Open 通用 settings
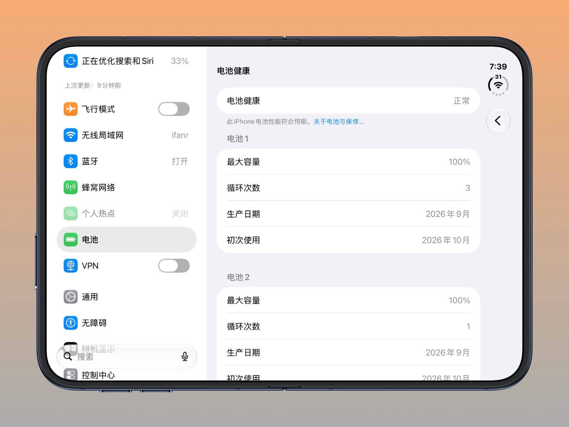569x427 pixels. (127, 297)
